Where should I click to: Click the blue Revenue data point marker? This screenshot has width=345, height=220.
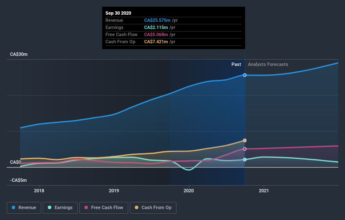pyautogui.click(x=245, y=75)
